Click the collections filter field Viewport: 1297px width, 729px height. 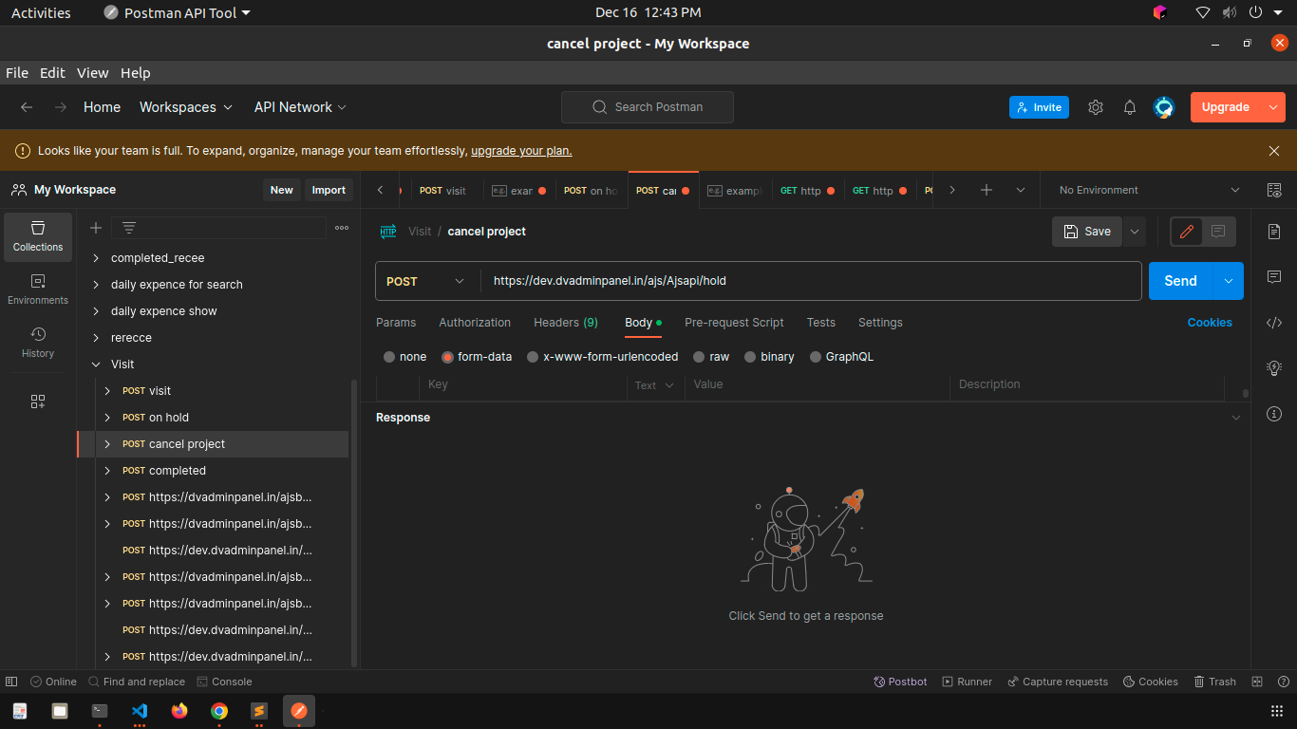click(x=218, y=228)
